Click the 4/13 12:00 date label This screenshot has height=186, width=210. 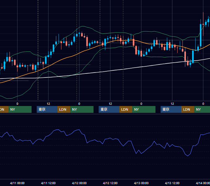172,183
